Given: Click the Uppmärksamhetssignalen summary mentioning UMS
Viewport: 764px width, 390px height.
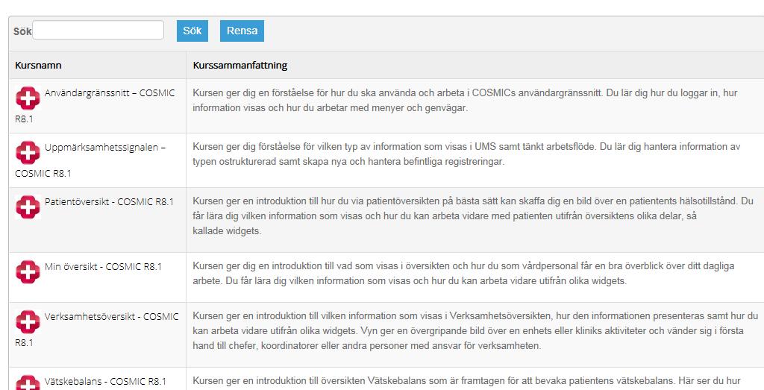Looking at the screenshot, I should 466,154.
